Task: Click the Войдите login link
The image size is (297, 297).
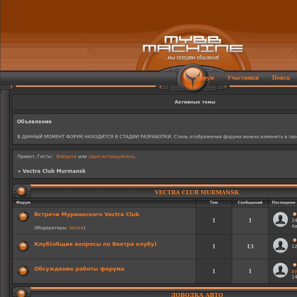Action: (x=66, y=156)
